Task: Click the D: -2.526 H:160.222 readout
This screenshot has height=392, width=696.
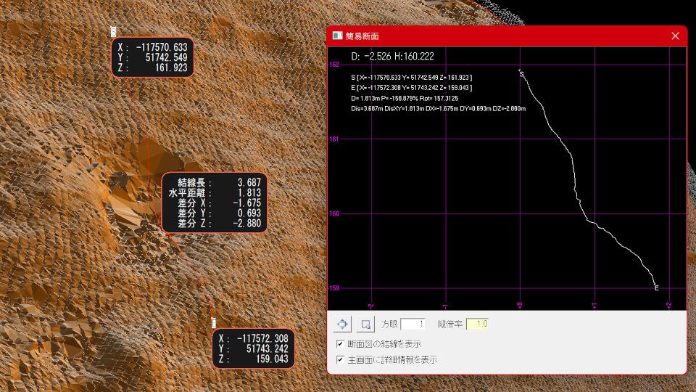Action: coord(392,56)
